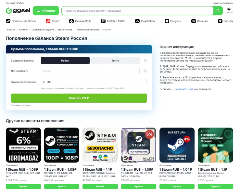Image resolution: width=241 pixels, height=193 pixels.
Task: Open the IGROMAGAZ 6% offer thumbnail
Action: pyautogui.click(x=23, y=145)
